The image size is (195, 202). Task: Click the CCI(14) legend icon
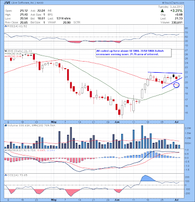pos(5,175)
